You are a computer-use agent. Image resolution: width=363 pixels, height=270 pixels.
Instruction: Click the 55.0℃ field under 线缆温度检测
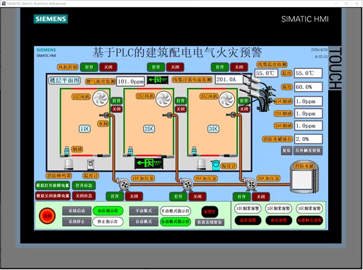266,73
